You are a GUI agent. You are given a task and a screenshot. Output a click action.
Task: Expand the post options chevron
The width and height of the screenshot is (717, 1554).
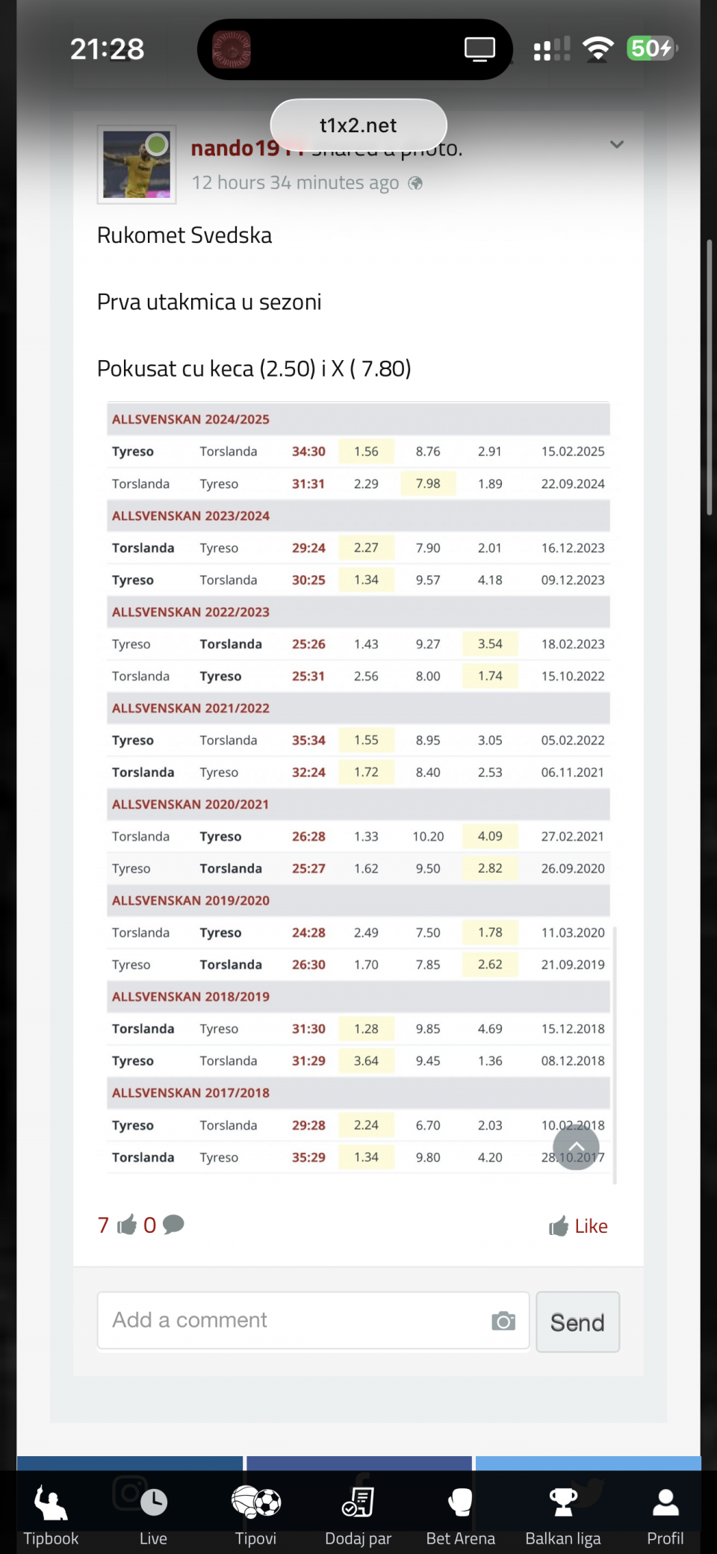tap(617, 145)
